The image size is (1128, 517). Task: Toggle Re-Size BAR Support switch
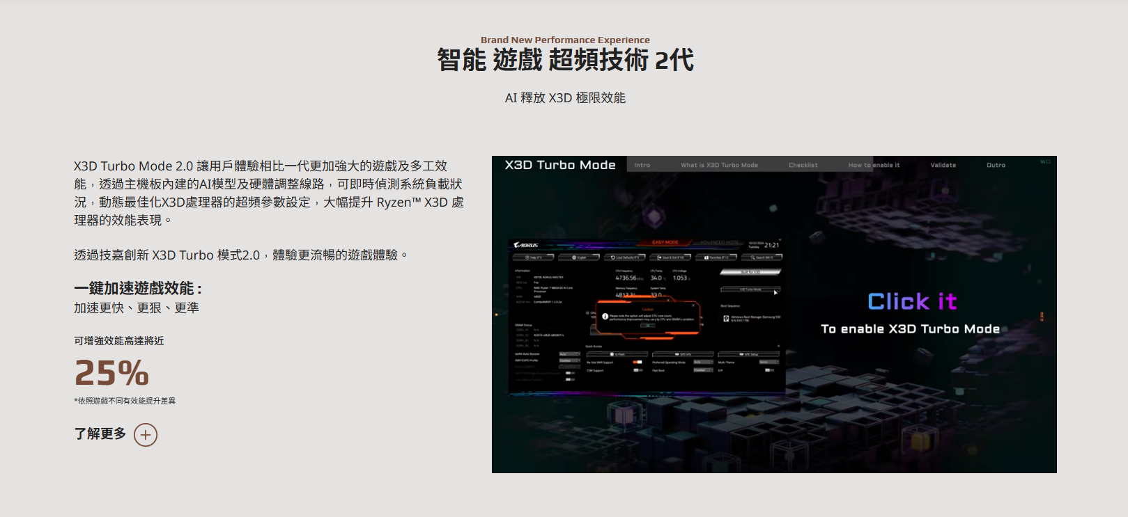point(638,363)
